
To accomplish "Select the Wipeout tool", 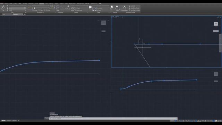I will click(x=112, y=8).
